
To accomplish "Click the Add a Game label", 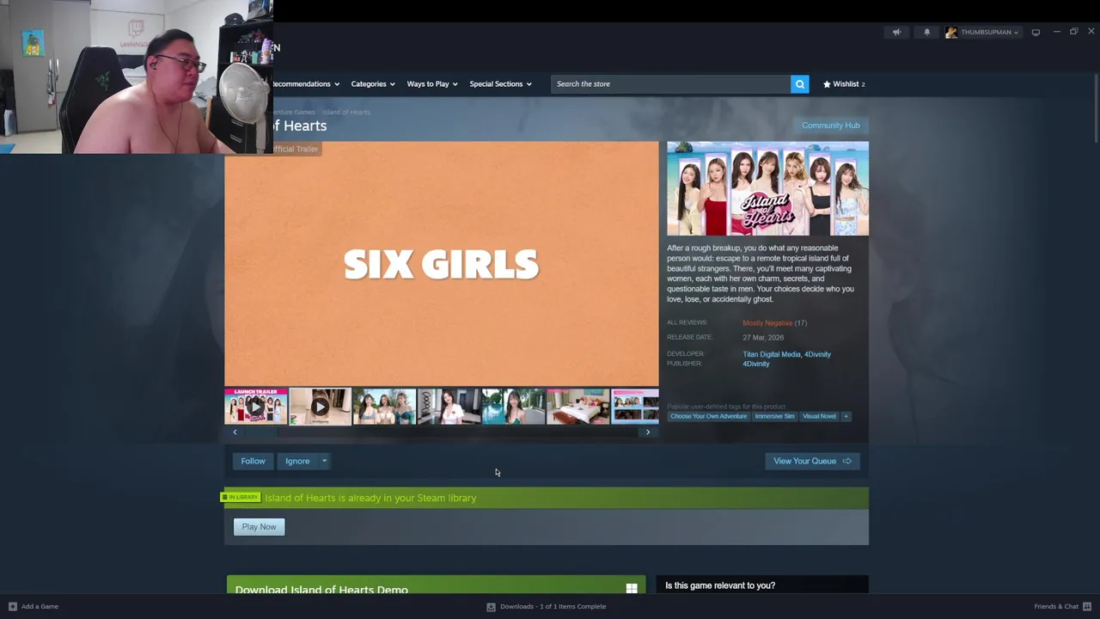I will [40, 606].
